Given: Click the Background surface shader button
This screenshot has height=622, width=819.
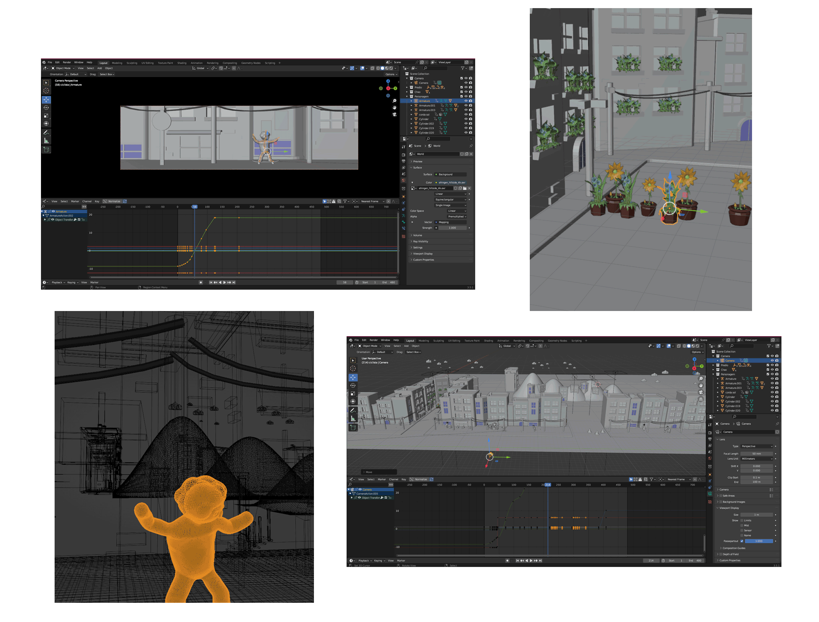Looking at the screenshot, I should (x=450, y=174).
